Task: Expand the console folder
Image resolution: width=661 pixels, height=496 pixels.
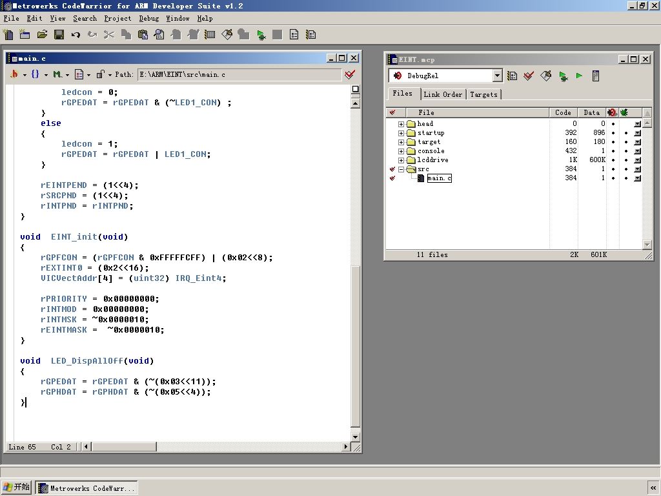Action: [402, 151]
